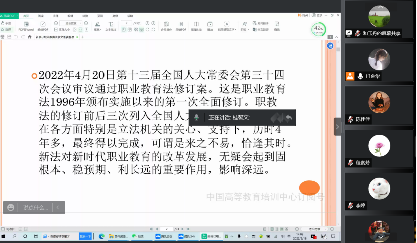Open the 合并拆分 merge and split tool
Image resolution: width=417 pixels, height=243 pixels.
coord(166,25)
